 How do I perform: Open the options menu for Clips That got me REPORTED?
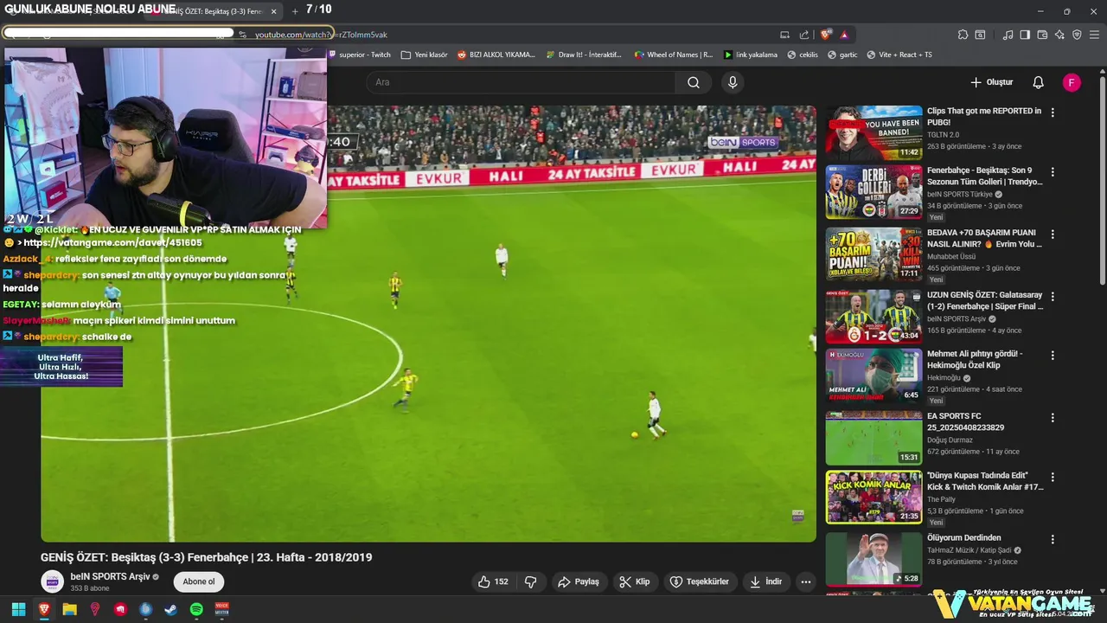1053,112
